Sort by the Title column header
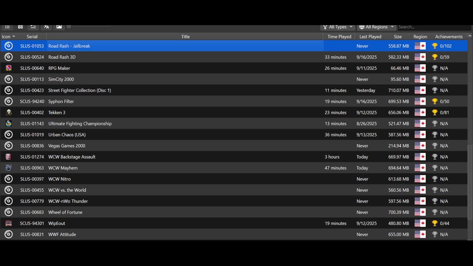The width and height of the screenshot is (473, 266). tap(185, 37)
